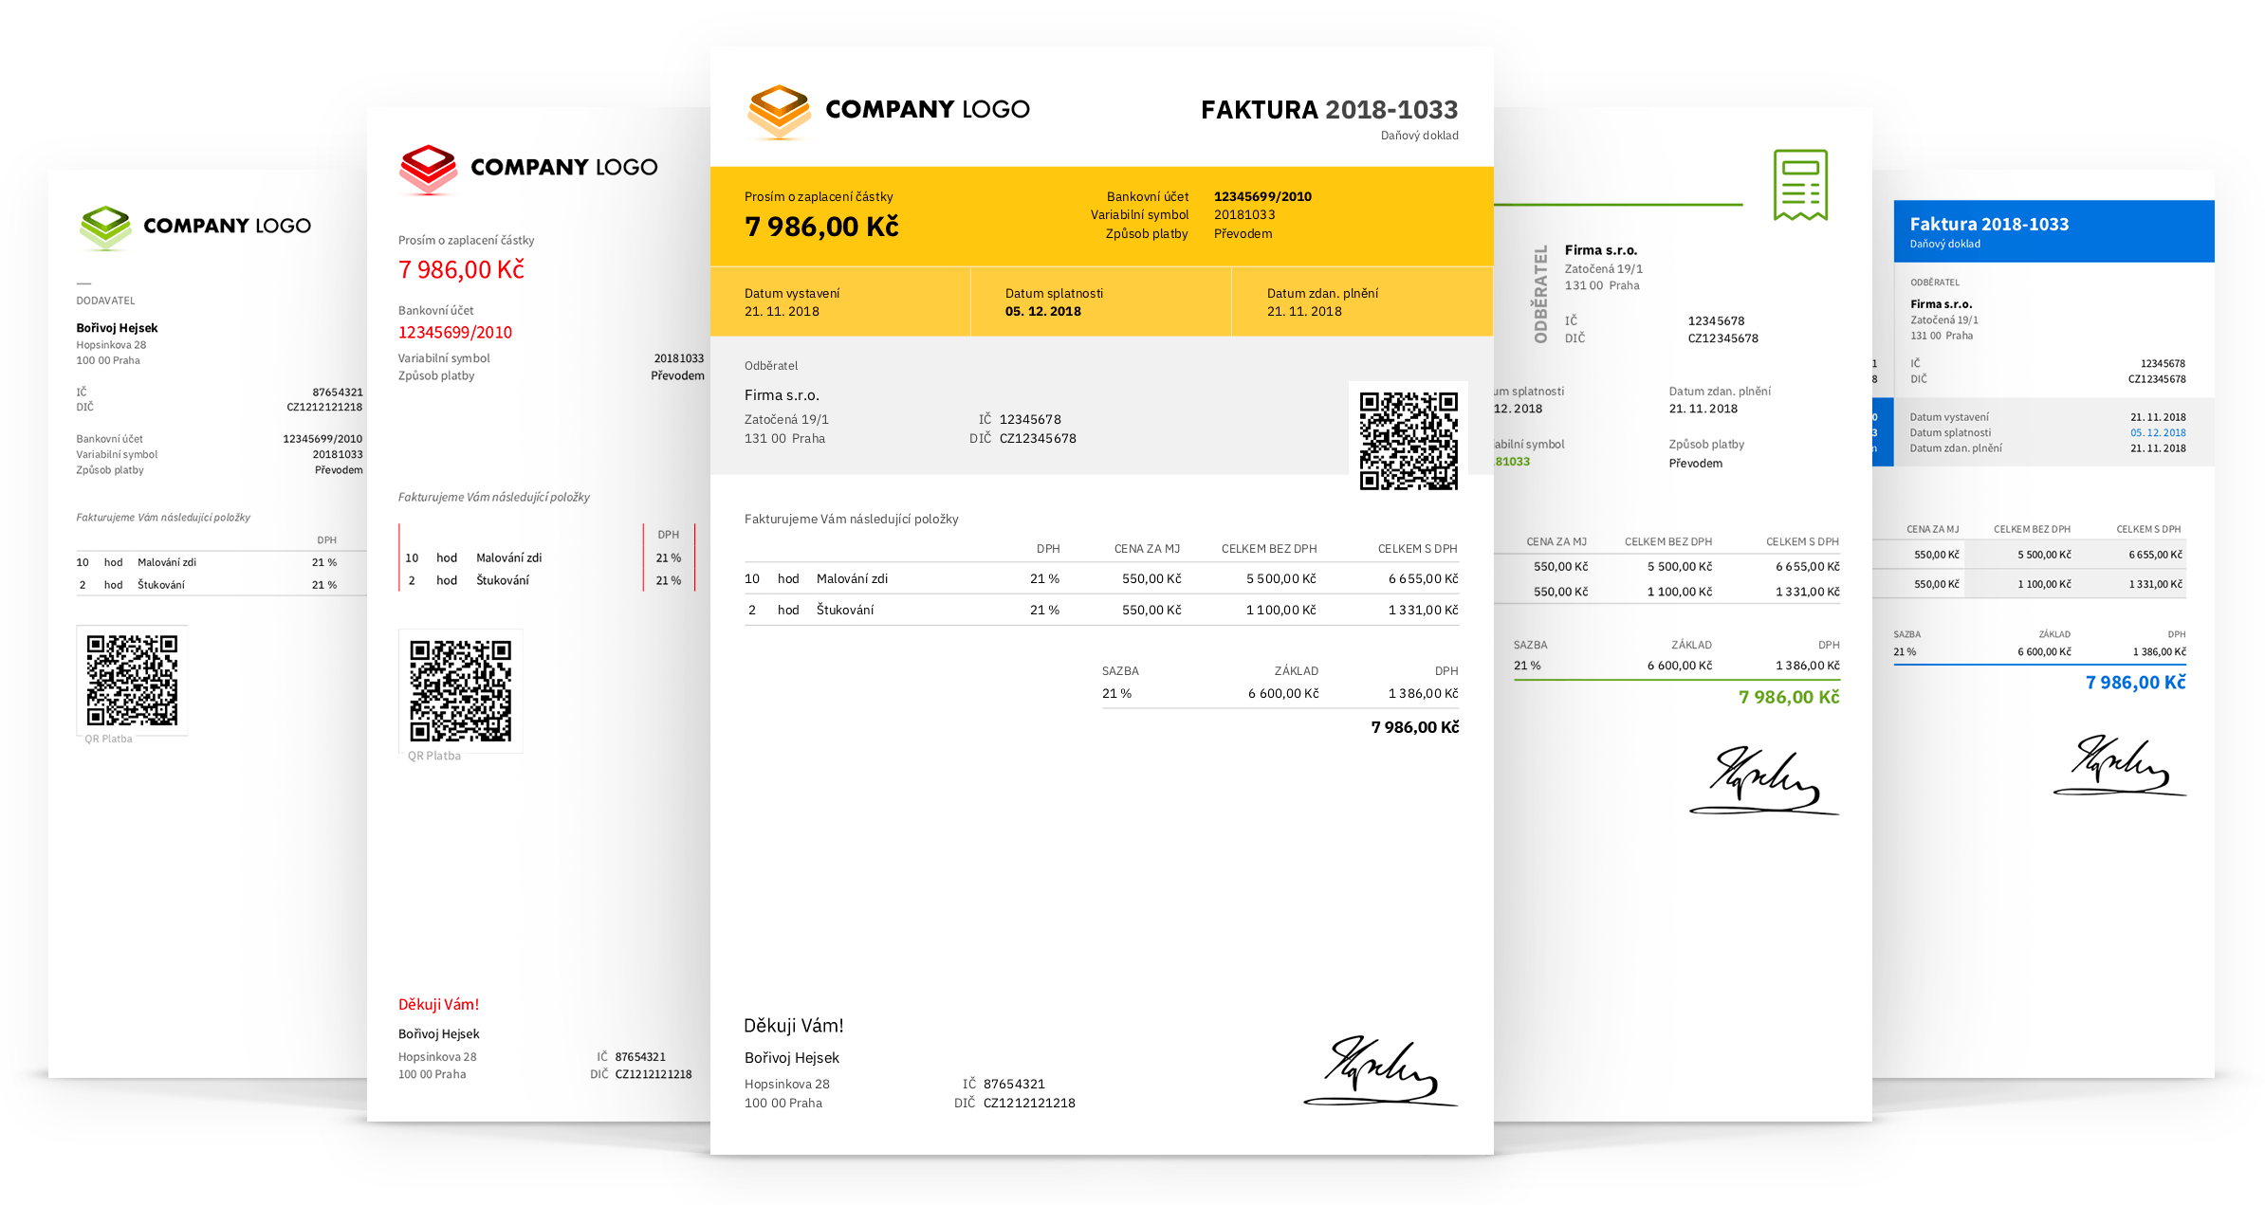
Task: Click 'Datum zdan. plnění' in yellow invoice
Action: tap(1322, 294)
